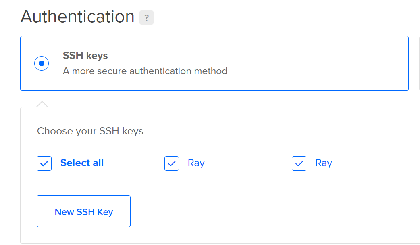Open the Authentication help question mark icon

pyautogui.click(x=146, y=18)
